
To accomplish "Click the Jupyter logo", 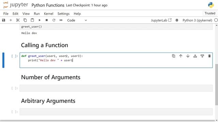I will click(15, 5).
